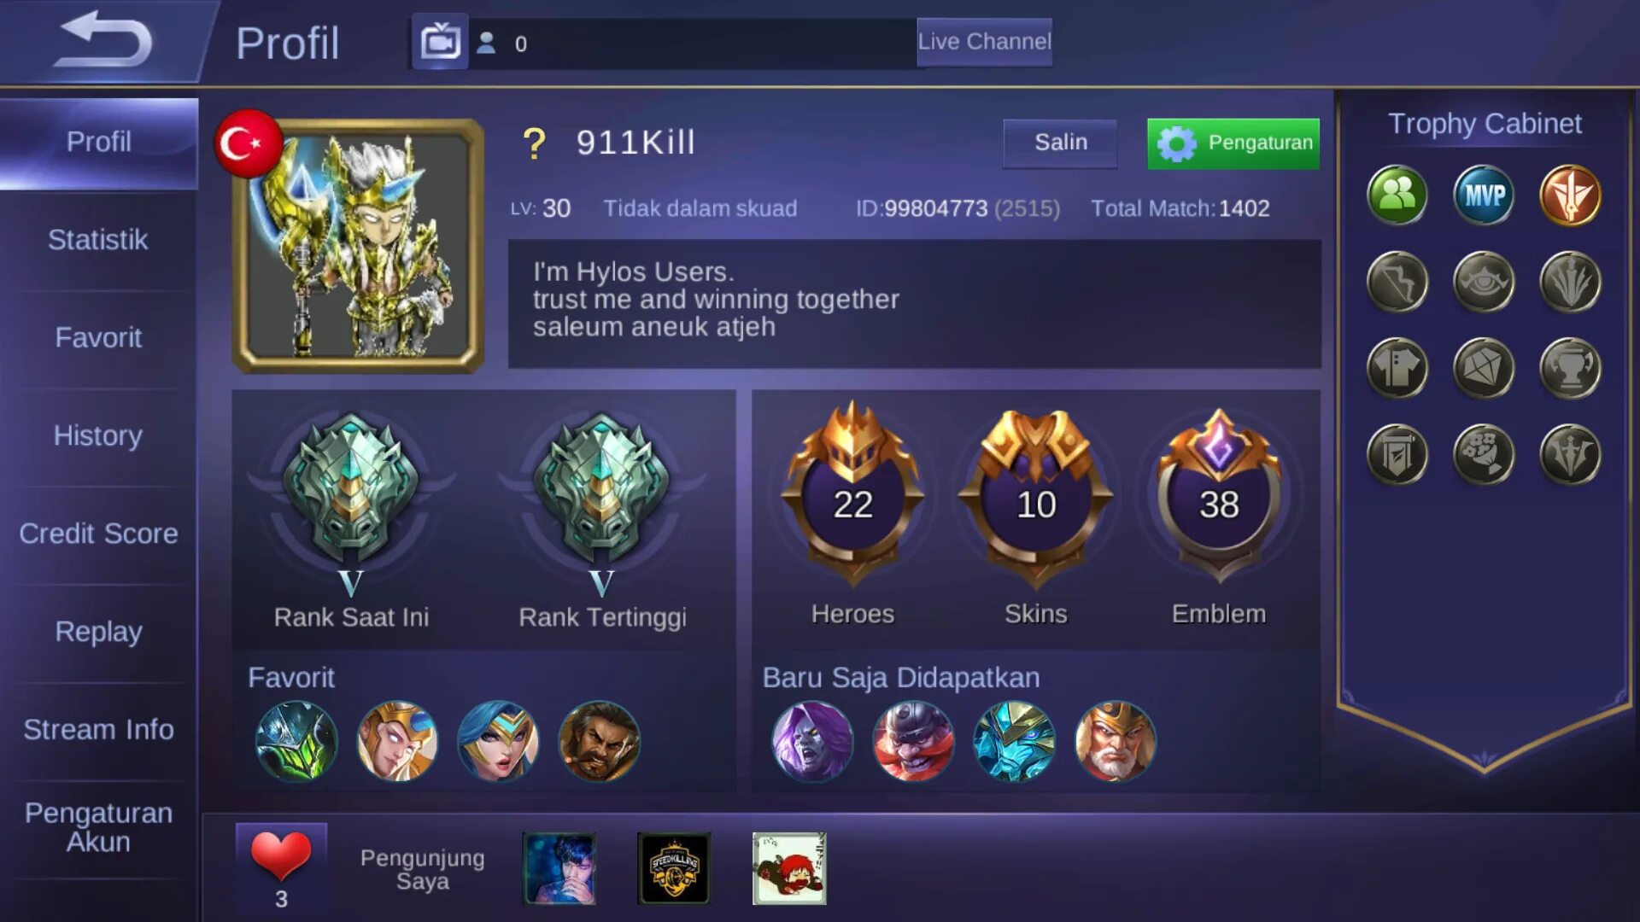Open the Replay section
The image size is (1640, 922).
click(x=98, y=632)
